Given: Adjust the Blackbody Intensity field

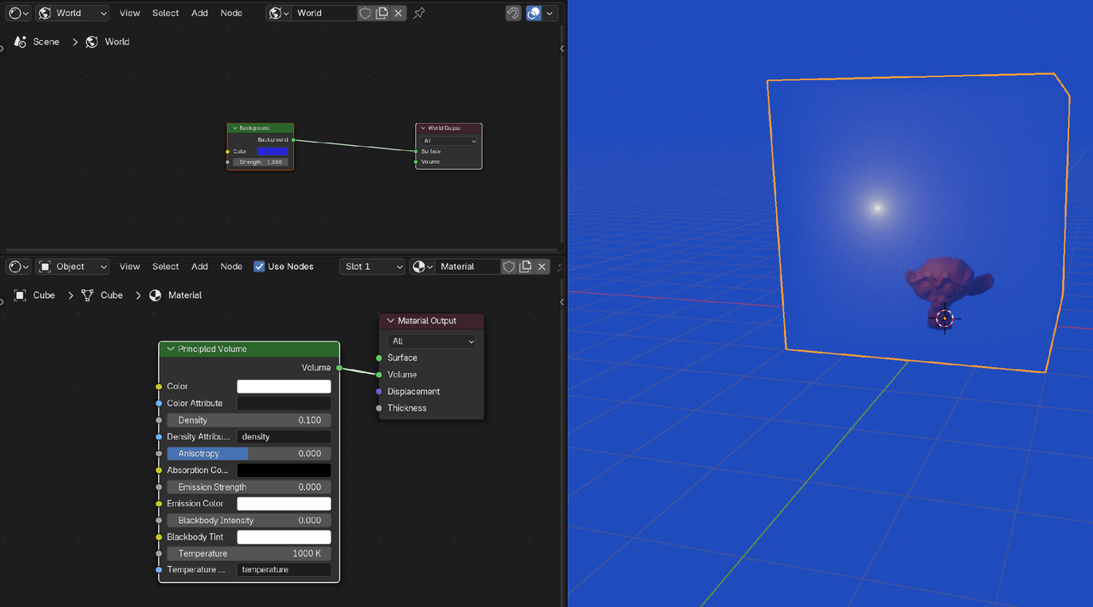Looking at the screenshot, I should pyautogui.click(x=248, y=520).
